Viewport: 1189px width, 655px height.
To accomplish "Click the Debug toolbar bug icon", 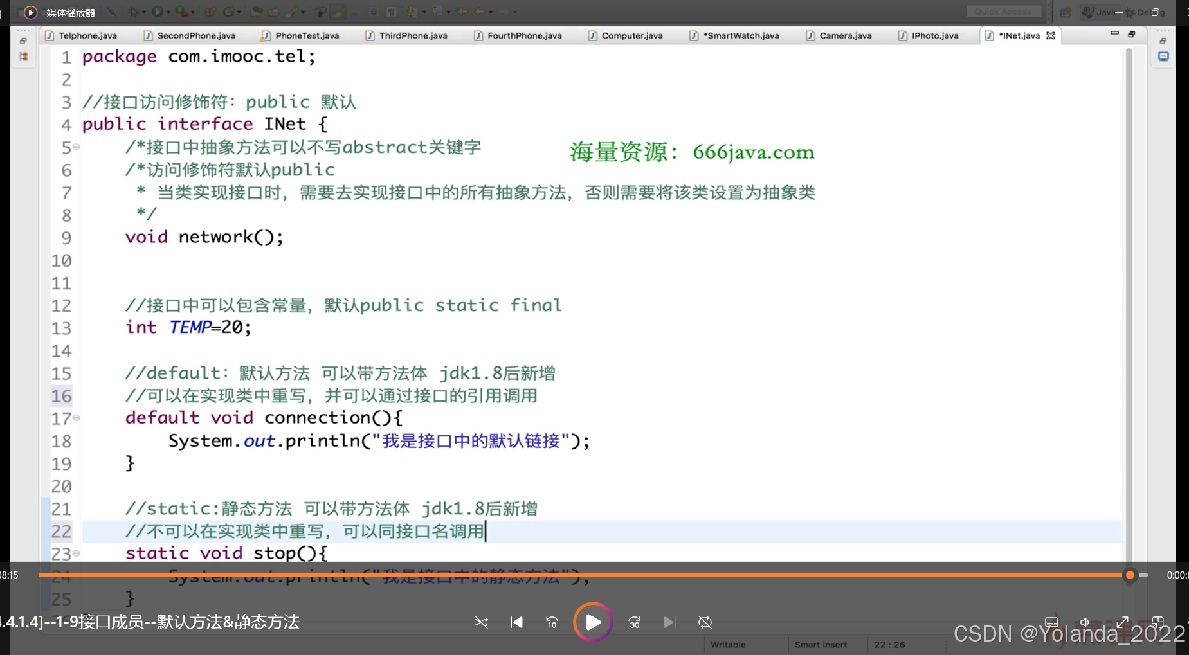I will pos(133,12).
